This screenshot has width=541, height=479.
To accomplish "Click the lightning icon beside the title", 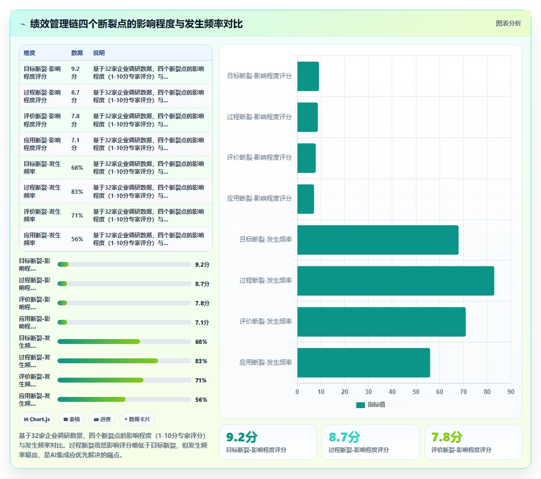I will (23, 24).
